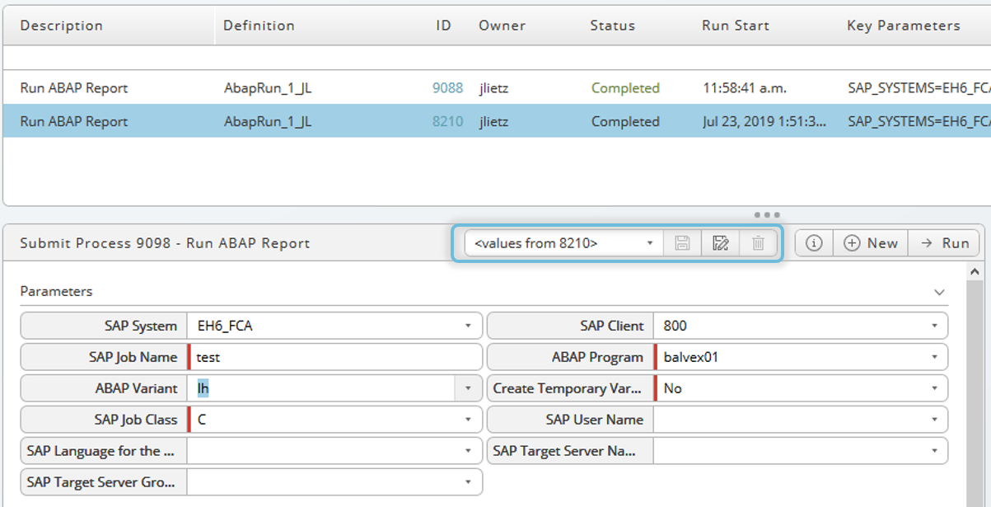Select the row with run start 11:58:41 a.m.
This screenshot has width=991, height=507.
495,88
